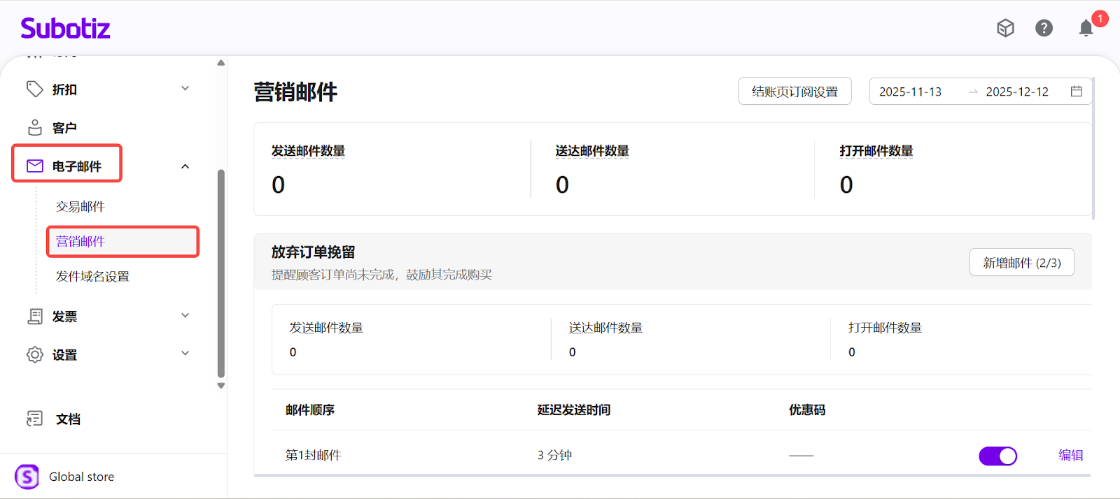Click the notification bell icon
Image resolution: width=1120 pixels, height=499 pixels.
tap(1086, 28)
